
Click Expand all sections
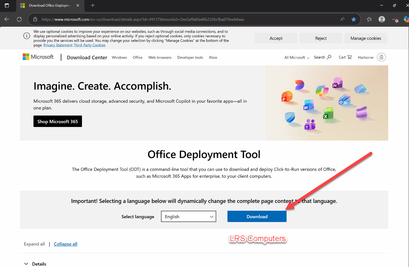34,244
